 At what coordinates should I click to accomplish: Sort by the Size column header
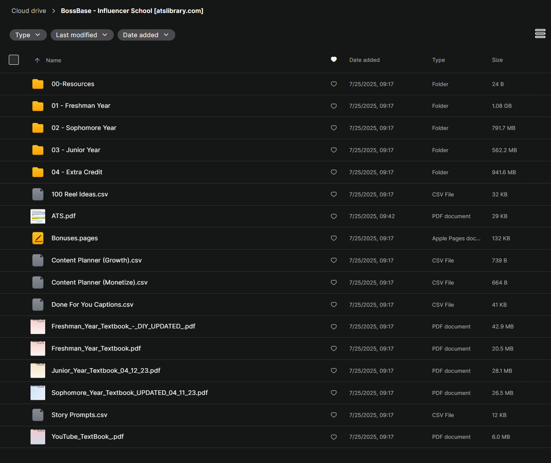pos(497,60)
